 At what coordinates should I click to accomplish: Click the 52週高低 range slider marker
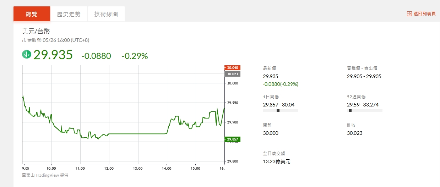(x=350, y=110)
